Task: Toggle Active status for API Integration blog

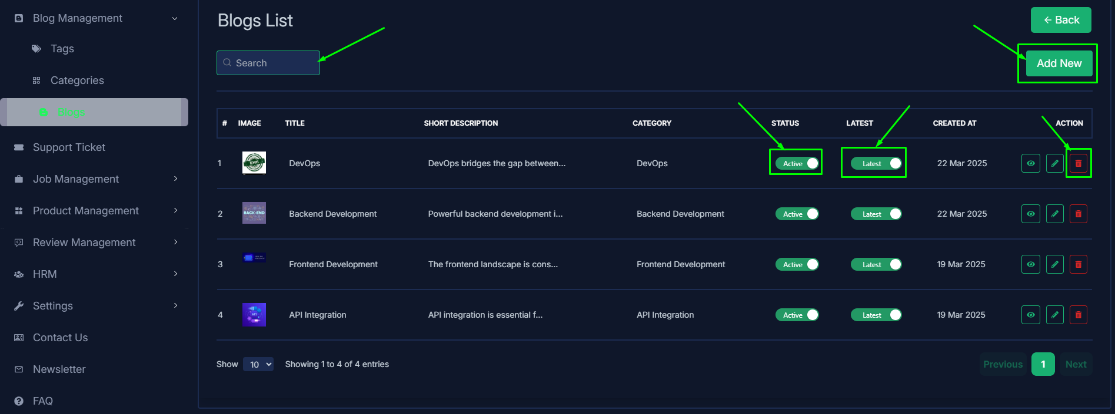Action: click(x=797, y=315)
